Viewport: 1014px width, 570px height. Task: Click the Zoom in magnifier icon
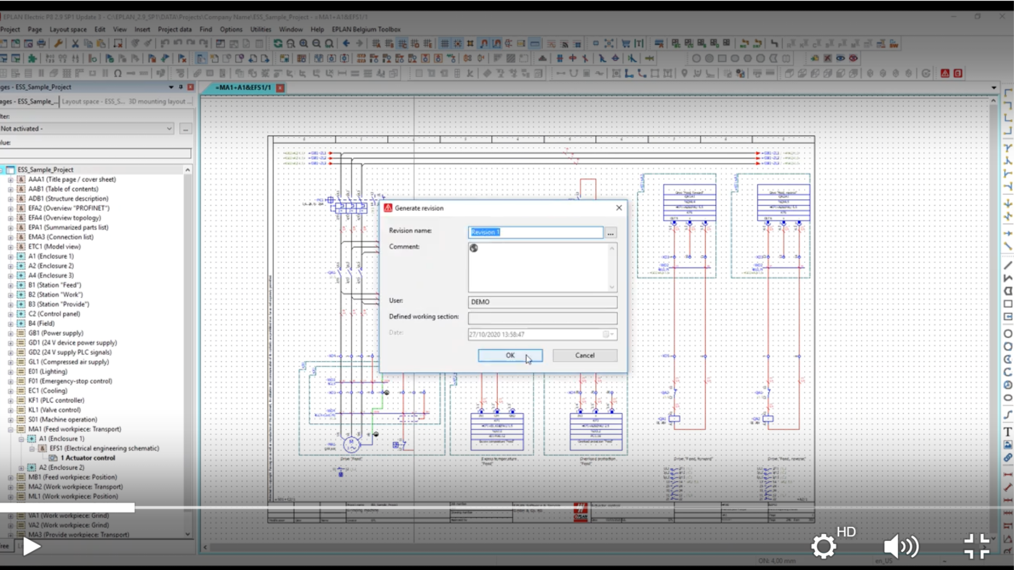[304, 44]
